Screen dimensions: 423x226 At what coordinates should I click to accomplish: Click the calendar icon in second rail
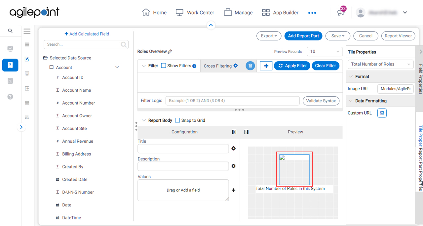click(x=27, y=103)
